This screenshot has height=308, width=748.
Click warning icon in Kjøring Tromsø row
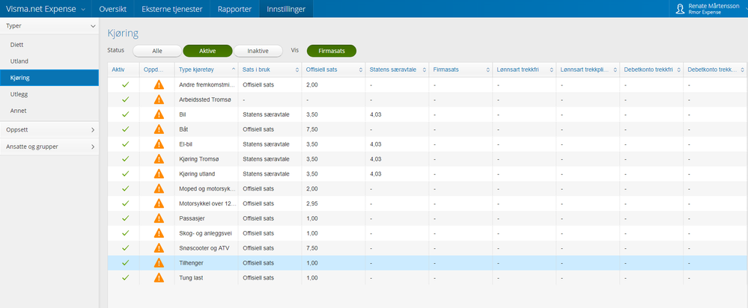point(159,159)
